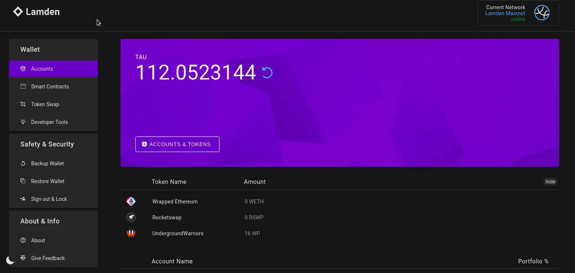
Task: Click the 16 WP amount
Action: 252,234
